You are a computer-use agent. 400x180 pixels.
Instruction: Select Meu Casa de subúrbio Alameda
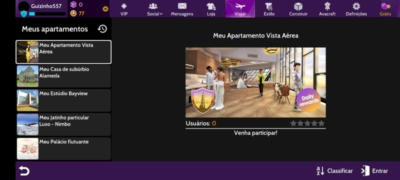click(63, 76)
